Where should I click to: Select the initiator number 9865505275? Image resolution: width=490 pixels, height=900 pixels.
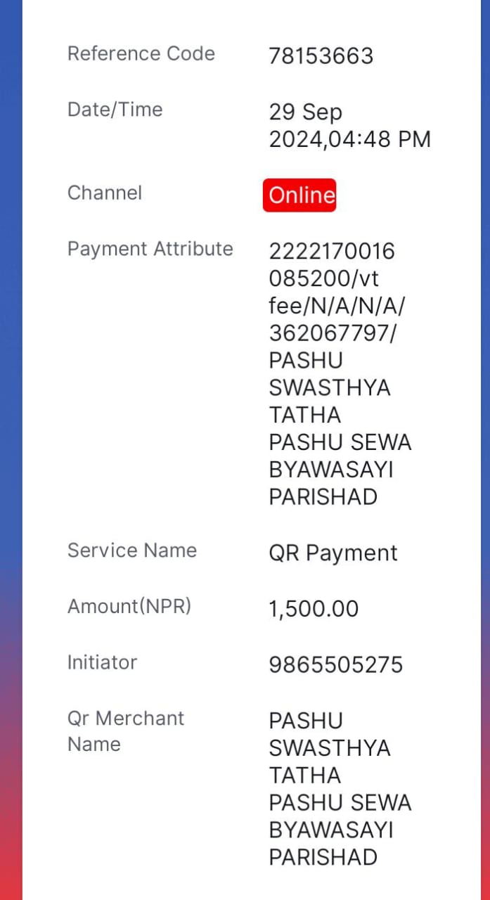tap(335, 664)
